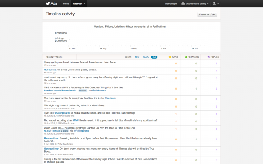Viewport: 263px width, 164px height.
Task: Click the #NYC hashtag
Action: pyautogui.click(x=76, y=120)
